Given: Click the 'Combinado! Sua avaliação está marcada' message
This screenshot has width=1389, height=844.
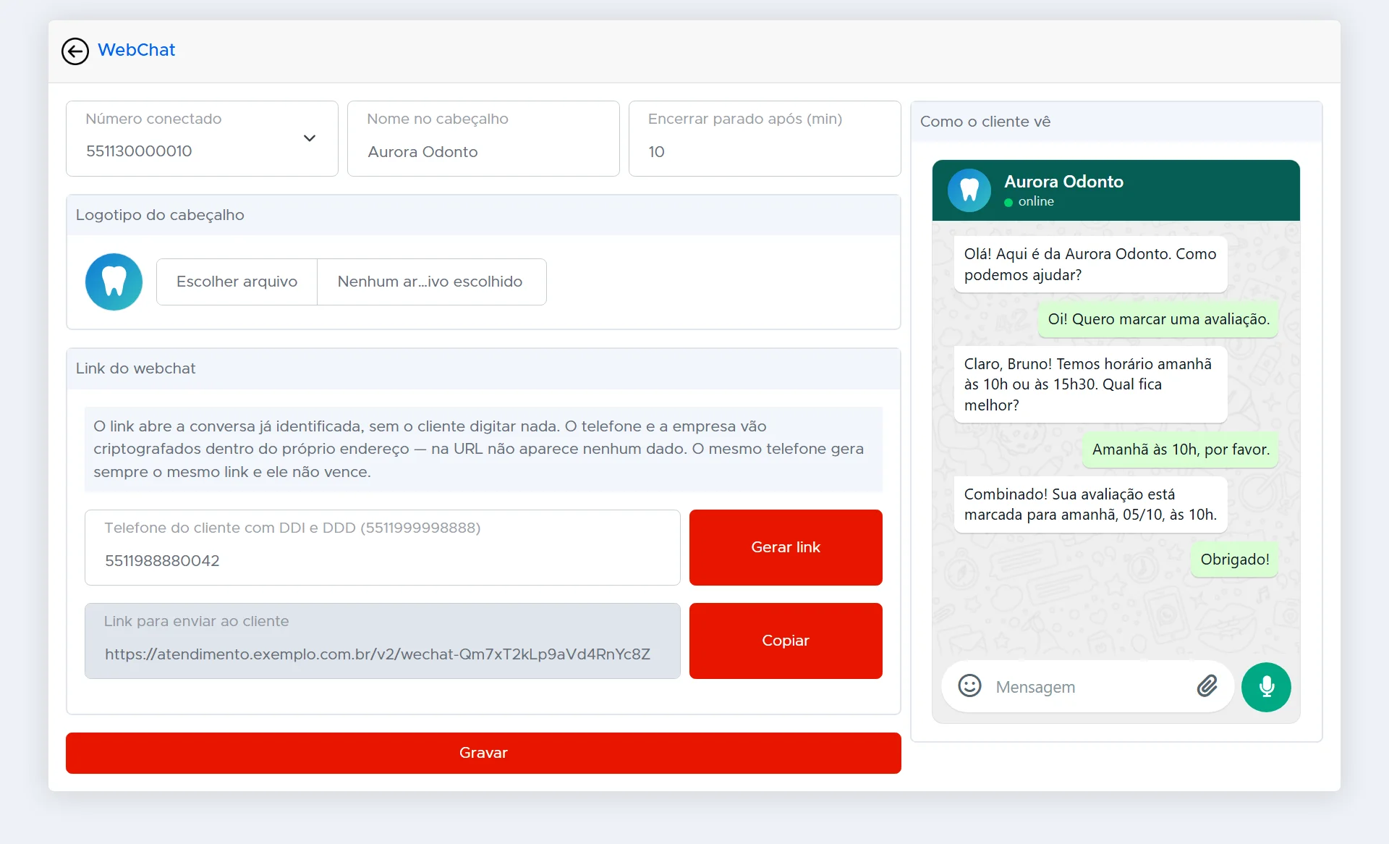Looking at the screenshot, I should pyautogui.click(x=1090, y=505).
